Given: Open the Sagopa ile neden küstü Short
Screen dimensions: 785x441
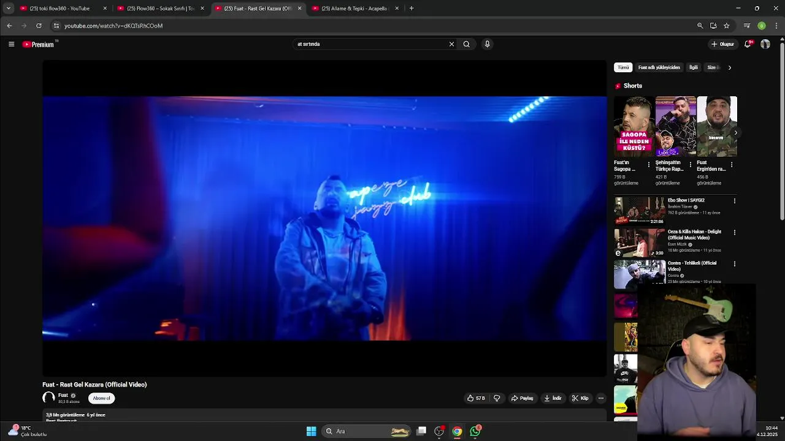Looking at the screenshot, I should coord(634,126).
